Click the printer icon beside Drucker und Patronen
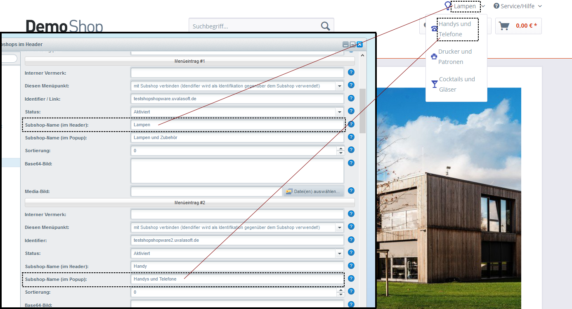This screenshot has width=572, height=309. tap(434, 57)
